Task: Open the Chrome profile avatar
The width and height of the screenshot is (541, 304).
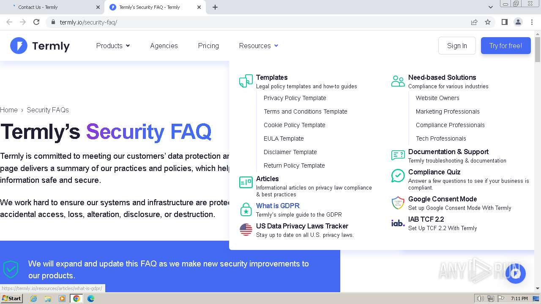Action: pos(518,22)
